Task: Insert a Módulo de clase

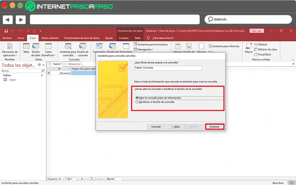Action: point(265,50)
